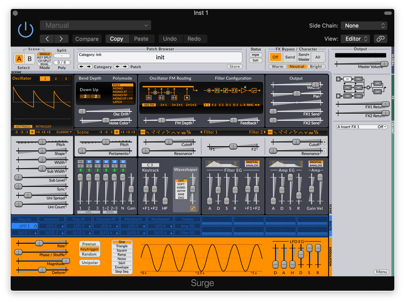Select the Modwheel modulation source tab
This screenshot has height=303, width=405.
click(160, 219)
